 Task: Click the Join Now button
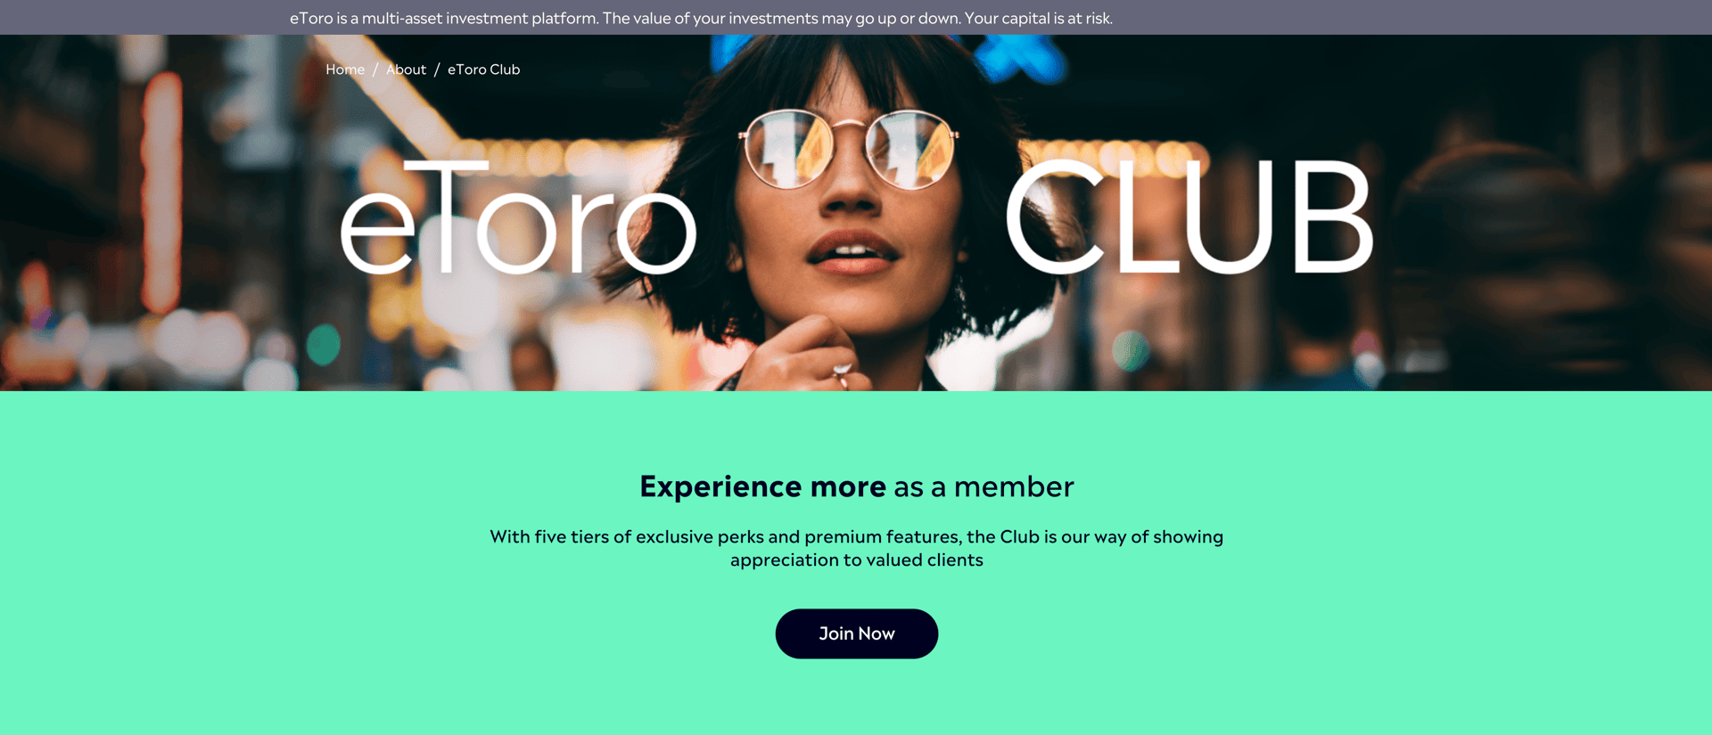click(856, 633)
